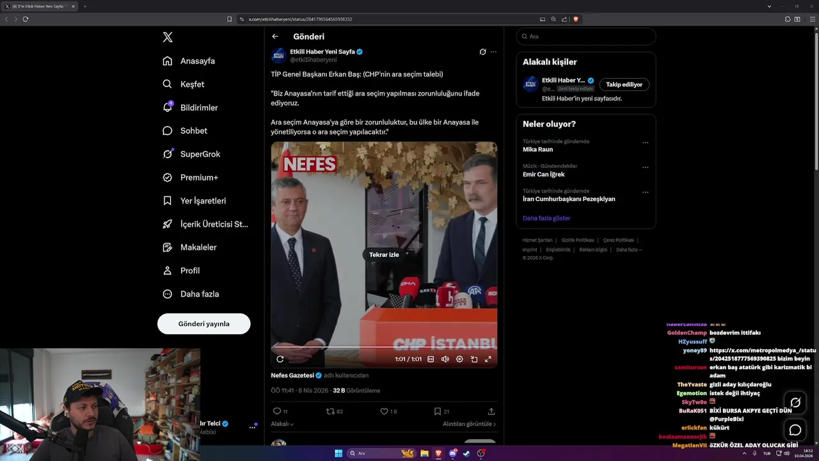This screenshot has height=461, width=819.
Task: Open more options for Pezeşkiyan trend
Action: 645,192
